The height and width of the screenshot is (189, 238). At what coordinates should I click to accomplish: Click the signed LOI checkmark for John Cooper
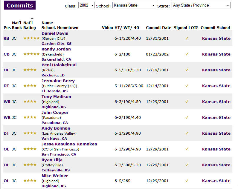pyautogui.click(x=187, y=117)
